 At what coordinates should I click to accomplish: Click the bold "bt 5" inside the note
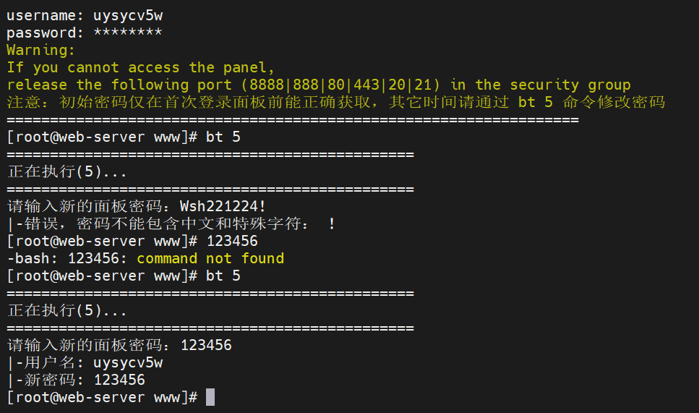[535, 102]
